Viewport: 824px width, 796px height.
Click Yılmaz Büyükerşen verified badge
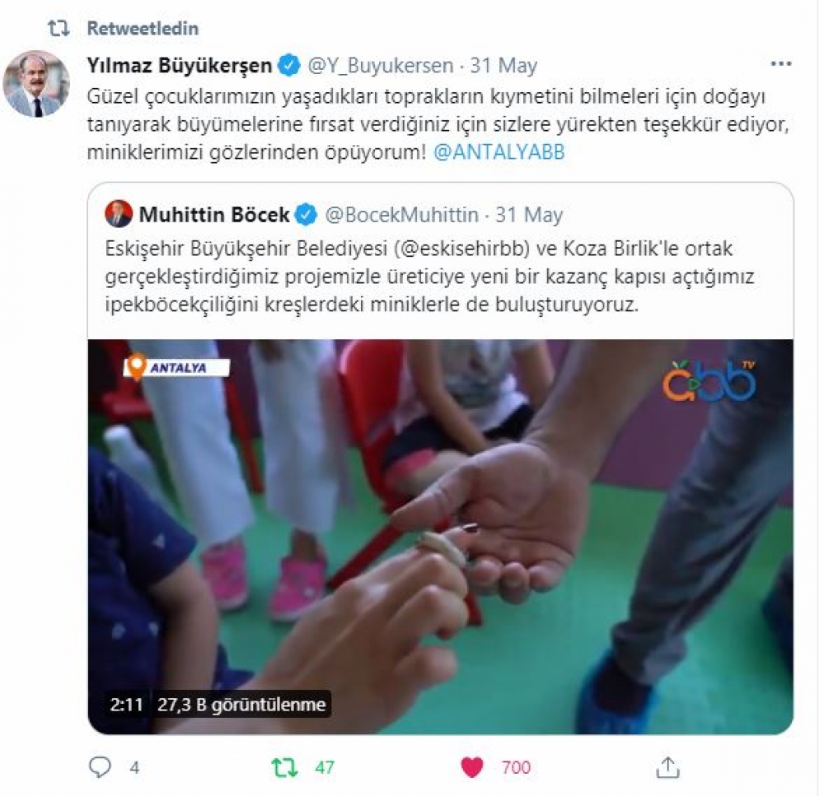[x=288, y=66]
